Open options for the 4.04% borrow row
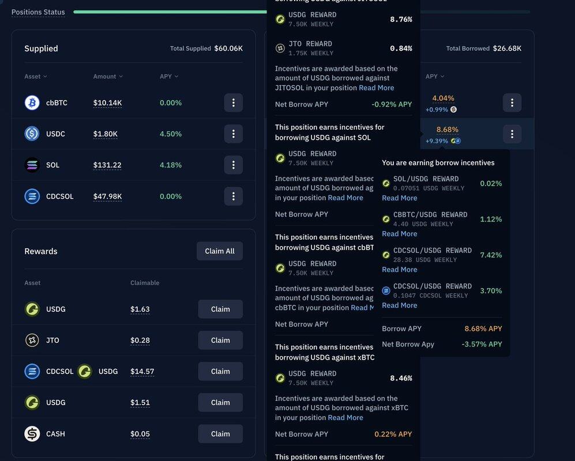Viewport: 575px width, 461px height. (x=512, y=103)
